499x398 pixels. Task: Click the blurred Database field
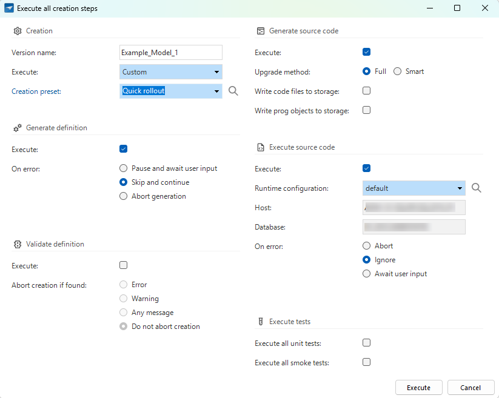point(414,227)
